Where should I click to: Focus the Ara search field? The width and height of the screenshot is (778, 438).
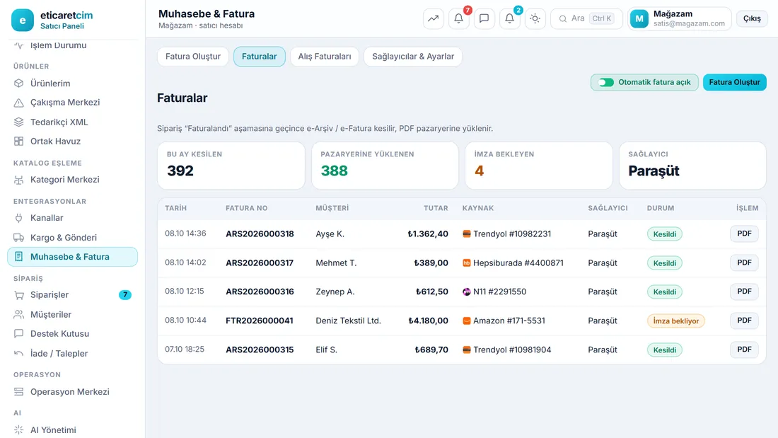click(586, 18)
